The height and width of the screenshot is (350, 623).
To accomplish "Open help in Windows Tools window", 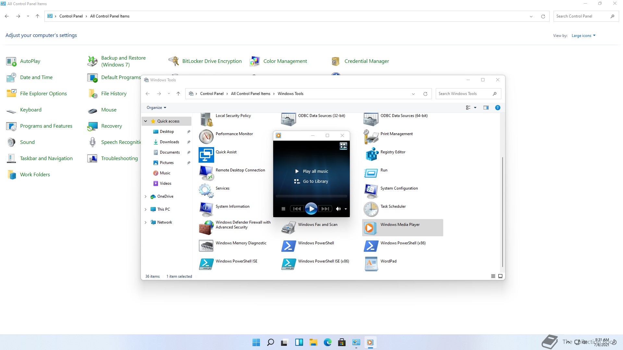I will tap(497, 108).
